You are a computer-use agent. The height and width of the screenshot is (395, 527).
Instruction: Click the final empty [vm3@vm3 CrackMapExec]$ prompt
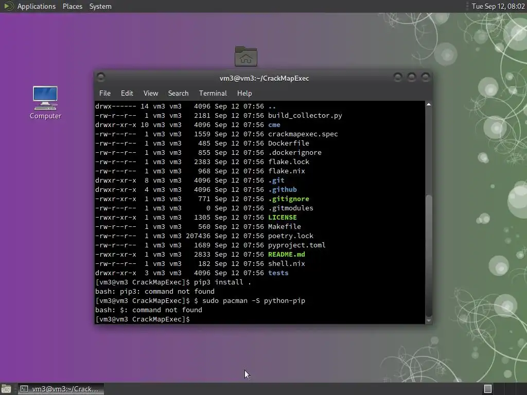[143, 319]
